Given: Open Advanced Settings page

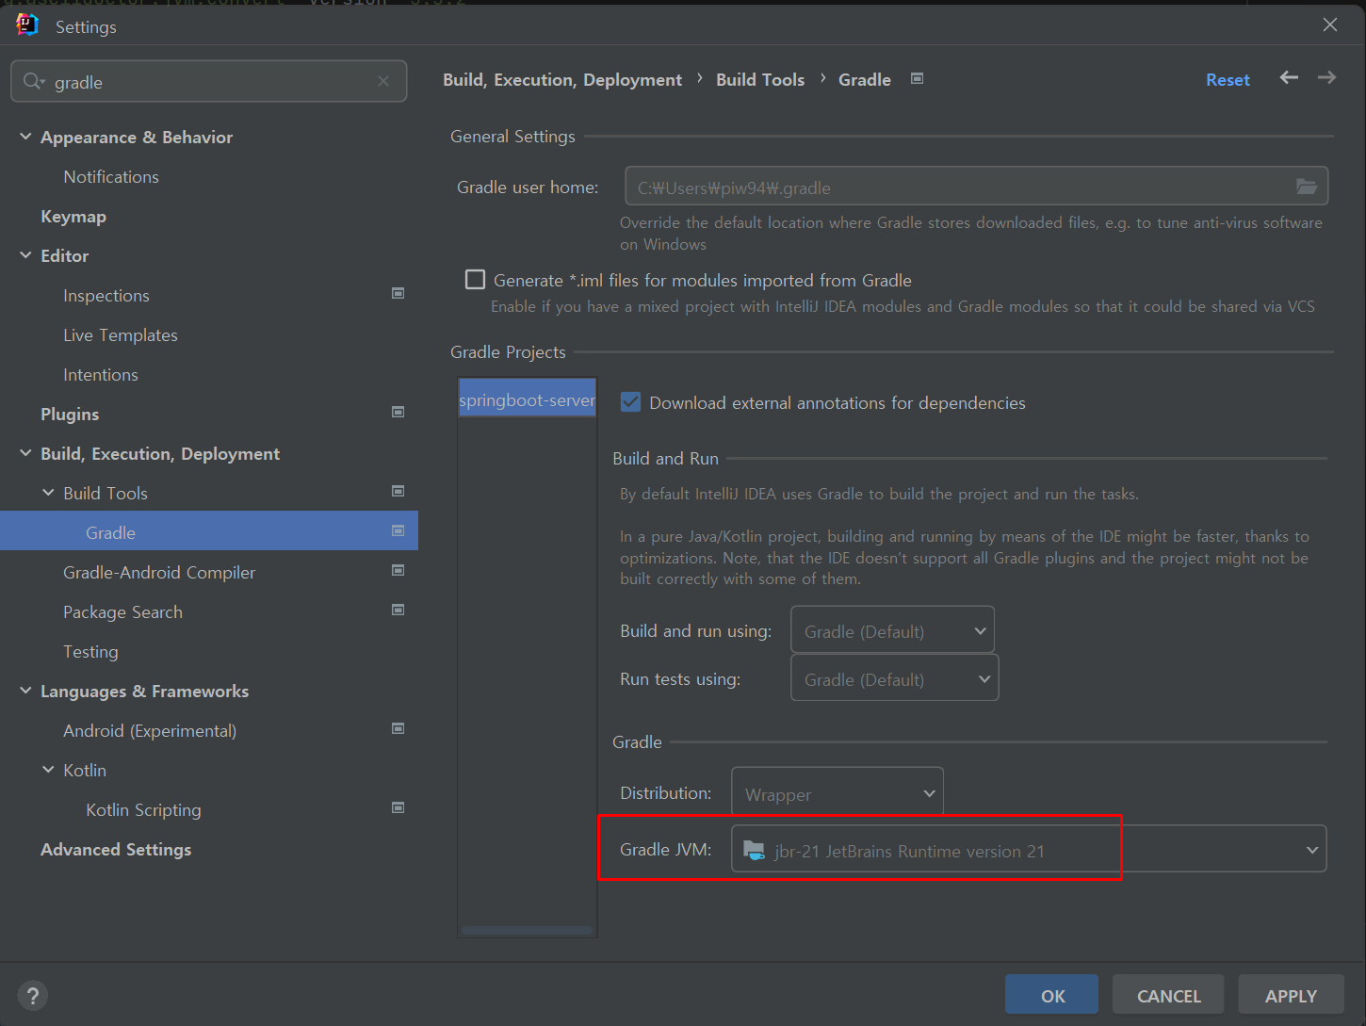Looking at the screenshot, I should [x=116, y=850].
